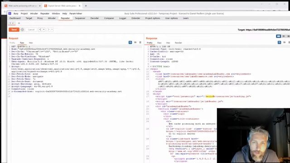Switch to the Decoder tab
The width and height of the screenshot is (290, 163).
[x=95, y=18]
